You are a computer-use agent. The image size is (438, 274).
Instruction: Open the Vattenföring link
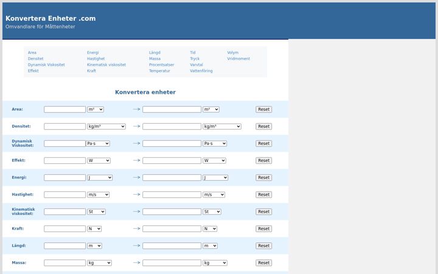(x=201, y=71)
